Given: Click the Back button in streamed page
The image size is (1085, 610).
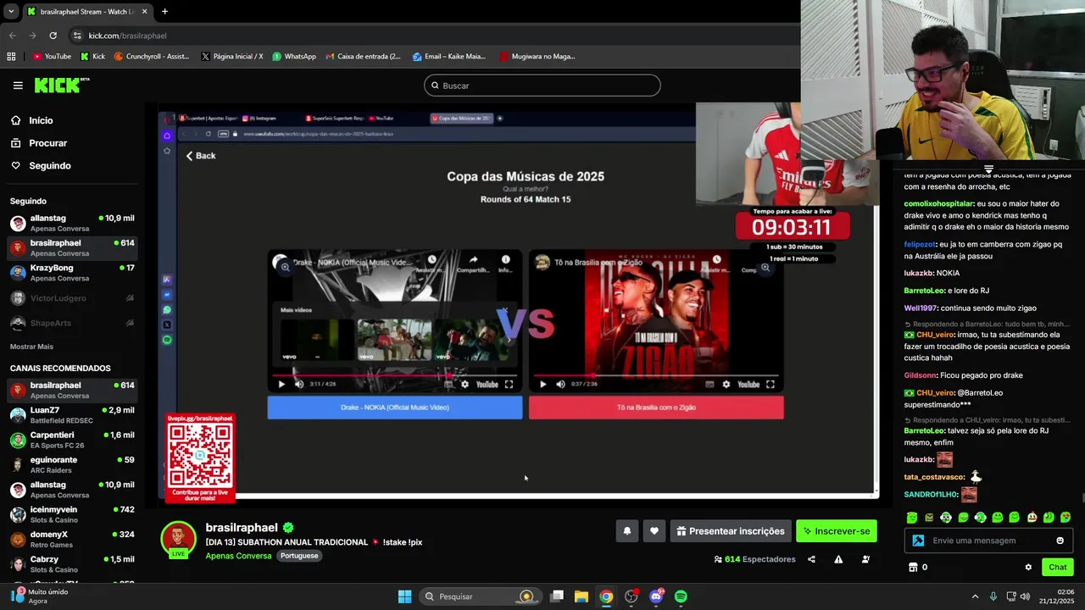Looking at the screenshot, I should [x=201, y=156].
